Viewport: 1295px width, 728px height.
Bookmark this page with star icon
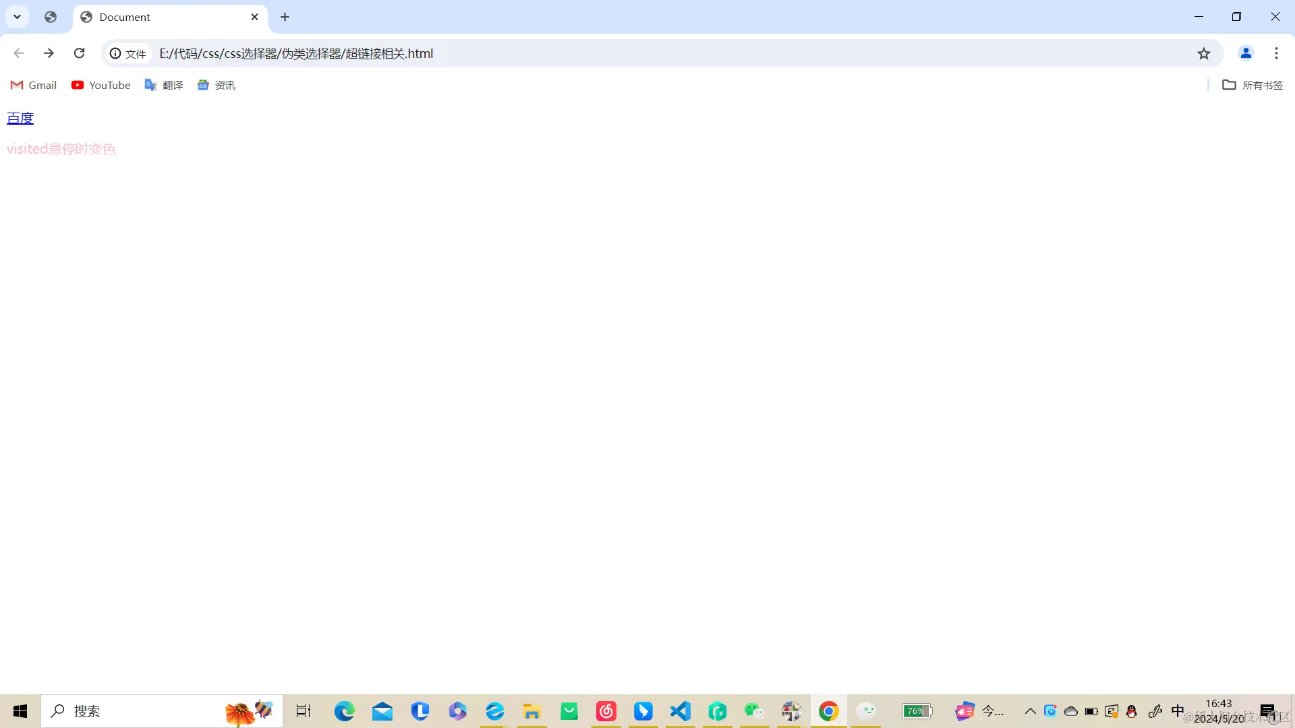click(x=1204, y=53)
